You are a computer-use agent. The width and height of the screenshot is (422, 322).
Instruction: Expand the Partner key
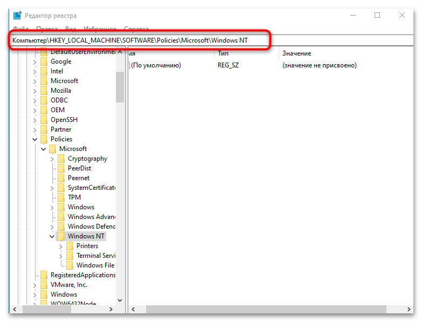(34, 130)
